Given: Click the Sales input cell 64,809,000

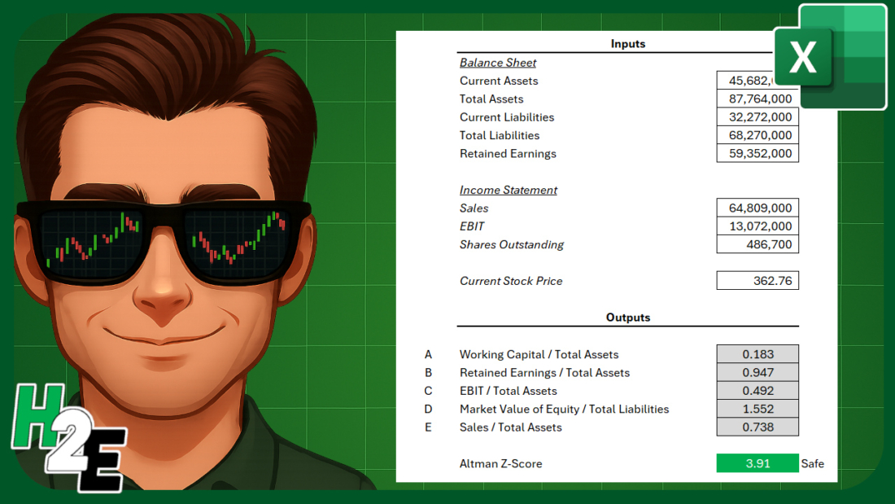Looking at the screenshot, I should 757,208.
